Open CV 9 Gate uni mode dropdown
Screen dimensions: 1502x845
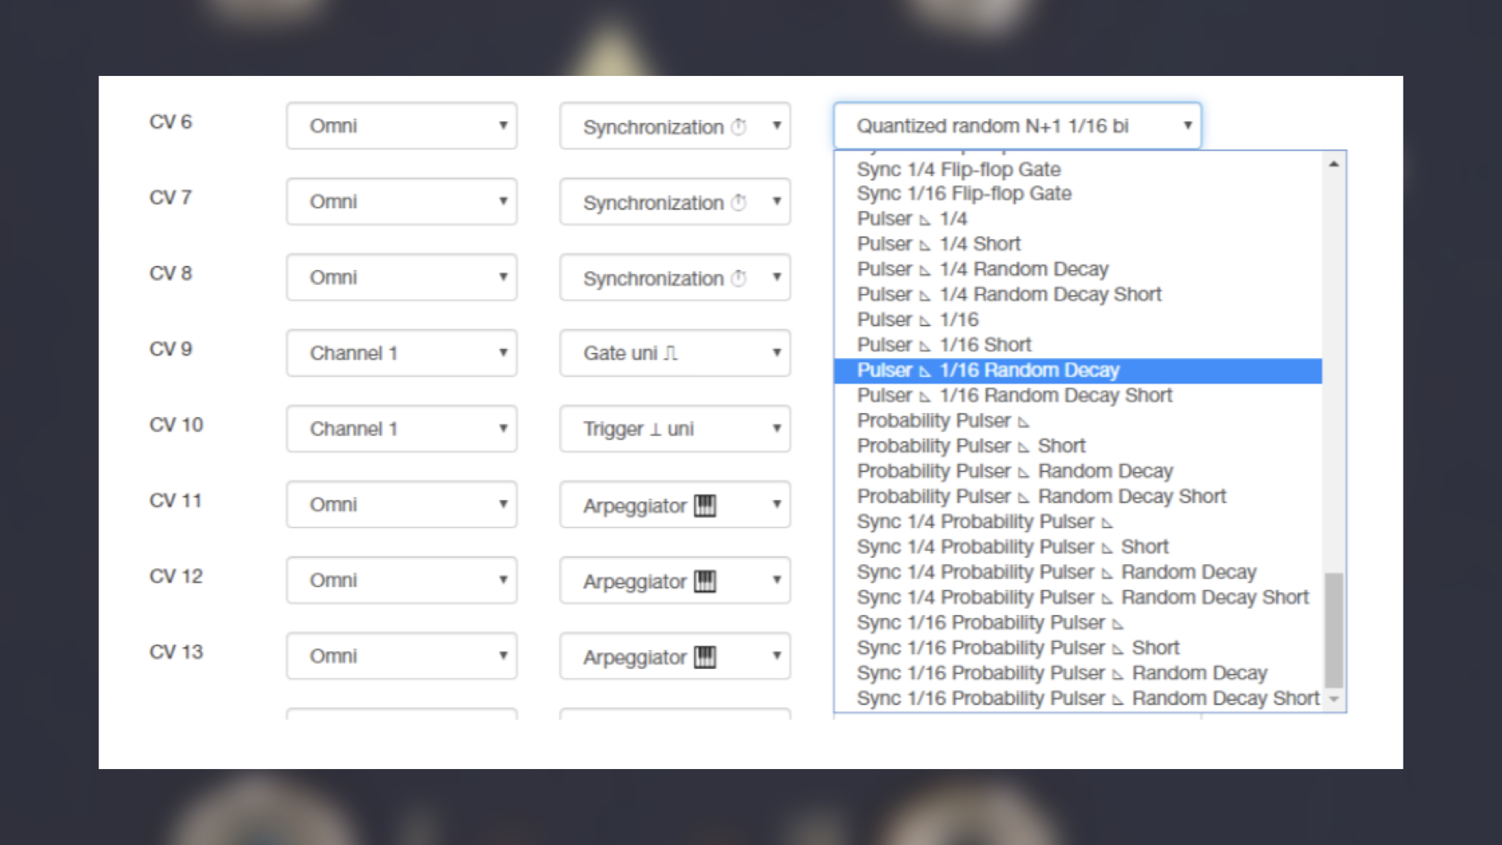pyautogui.click(x=675, y=353)
